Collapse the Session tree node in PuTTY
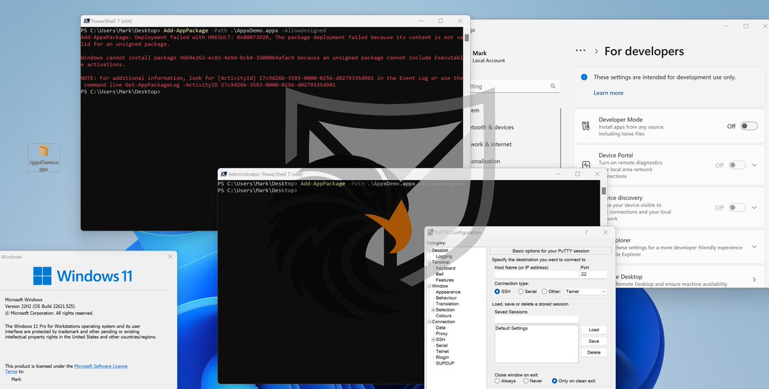Screen dimensions: 769x389 [429, 251]
